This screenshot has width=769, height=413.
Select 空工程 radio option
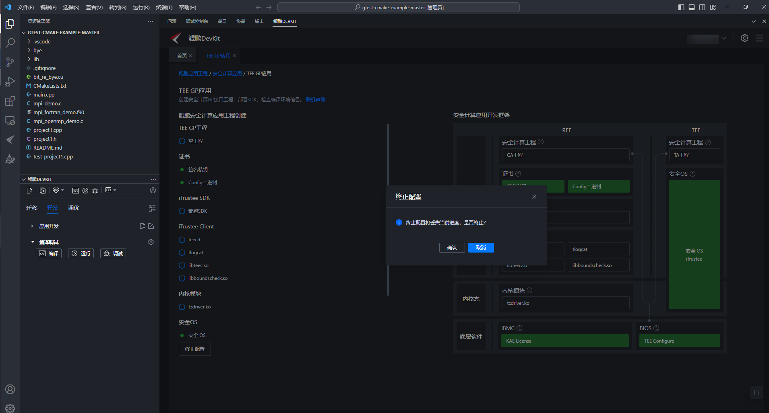tap(182, 141)
